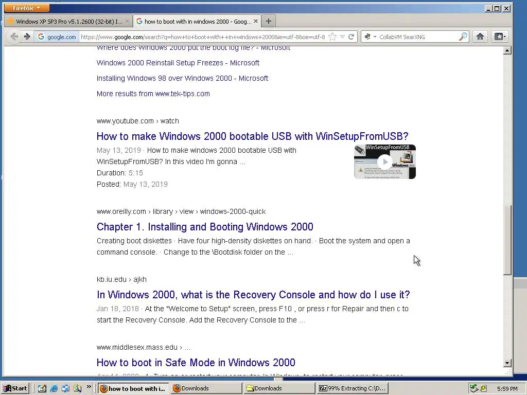Open the Firefox Downloads taskbar window
This screenshot has height=395, width=527.
206,388
